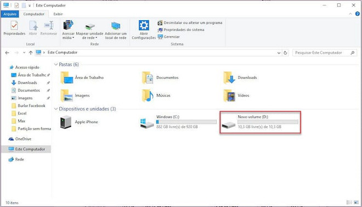362x207 pixels.
Task: Select the Windows (C:) drive
Action: coord(178,122)
